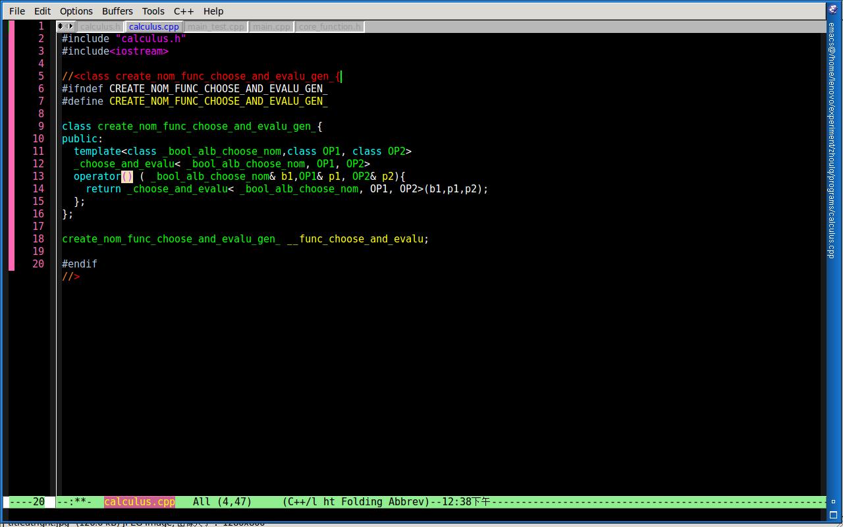This screenshot has height=527, width=843.
Task: Open the Help menu
Action: (213, 11)
